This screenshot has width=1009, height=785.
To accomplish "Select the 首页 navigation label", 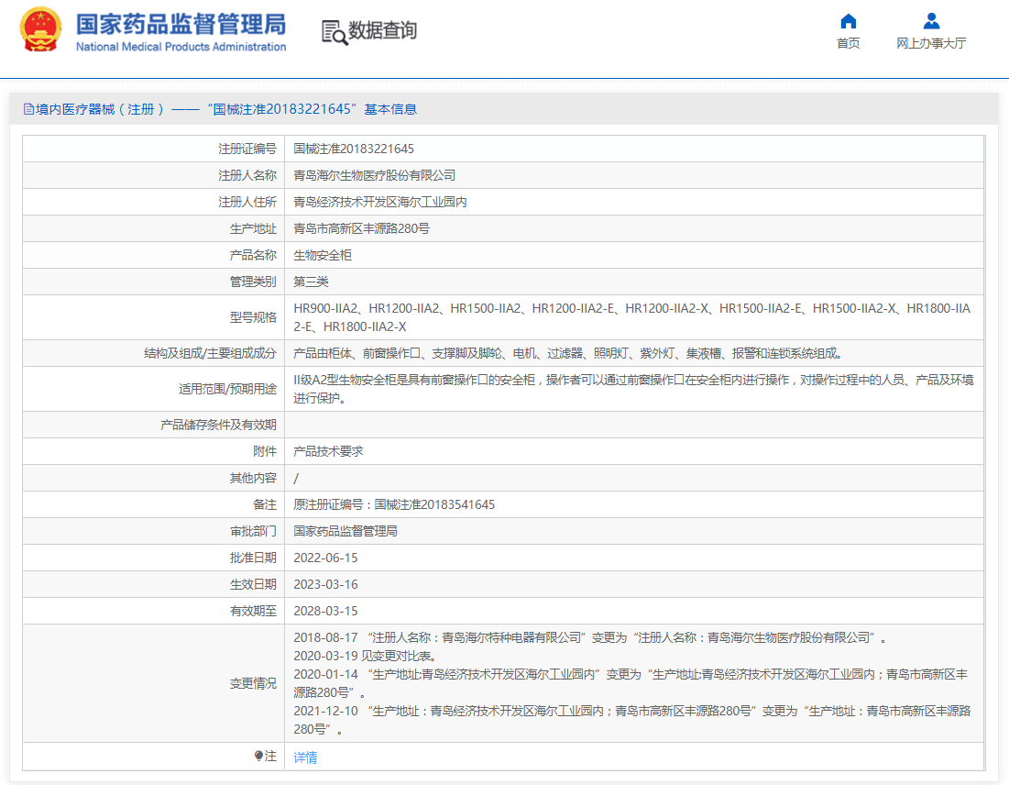I will 848,43.
